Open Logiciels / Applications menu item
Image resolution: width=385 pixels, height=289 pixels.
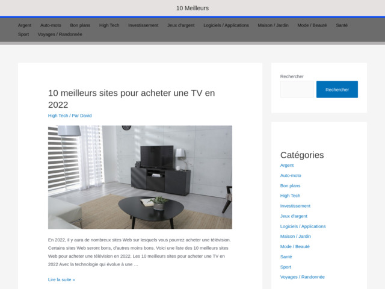click(226, 25)
